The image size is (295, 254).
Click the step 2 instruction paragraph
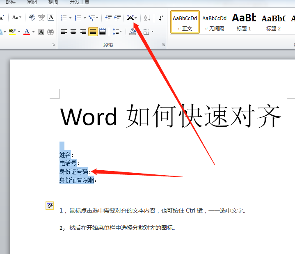point(118,228)
